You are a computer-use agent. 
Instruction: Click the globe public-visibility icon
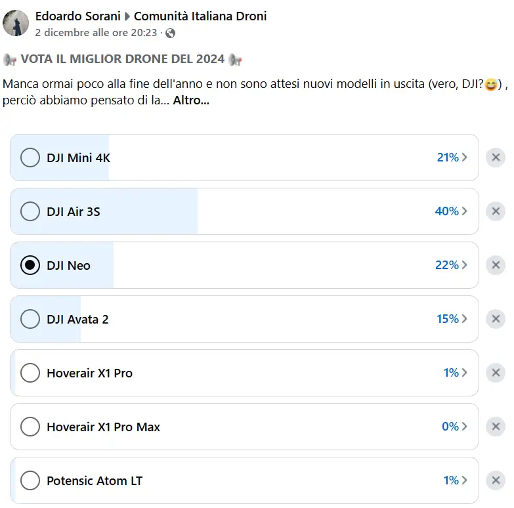pos(171,33)
